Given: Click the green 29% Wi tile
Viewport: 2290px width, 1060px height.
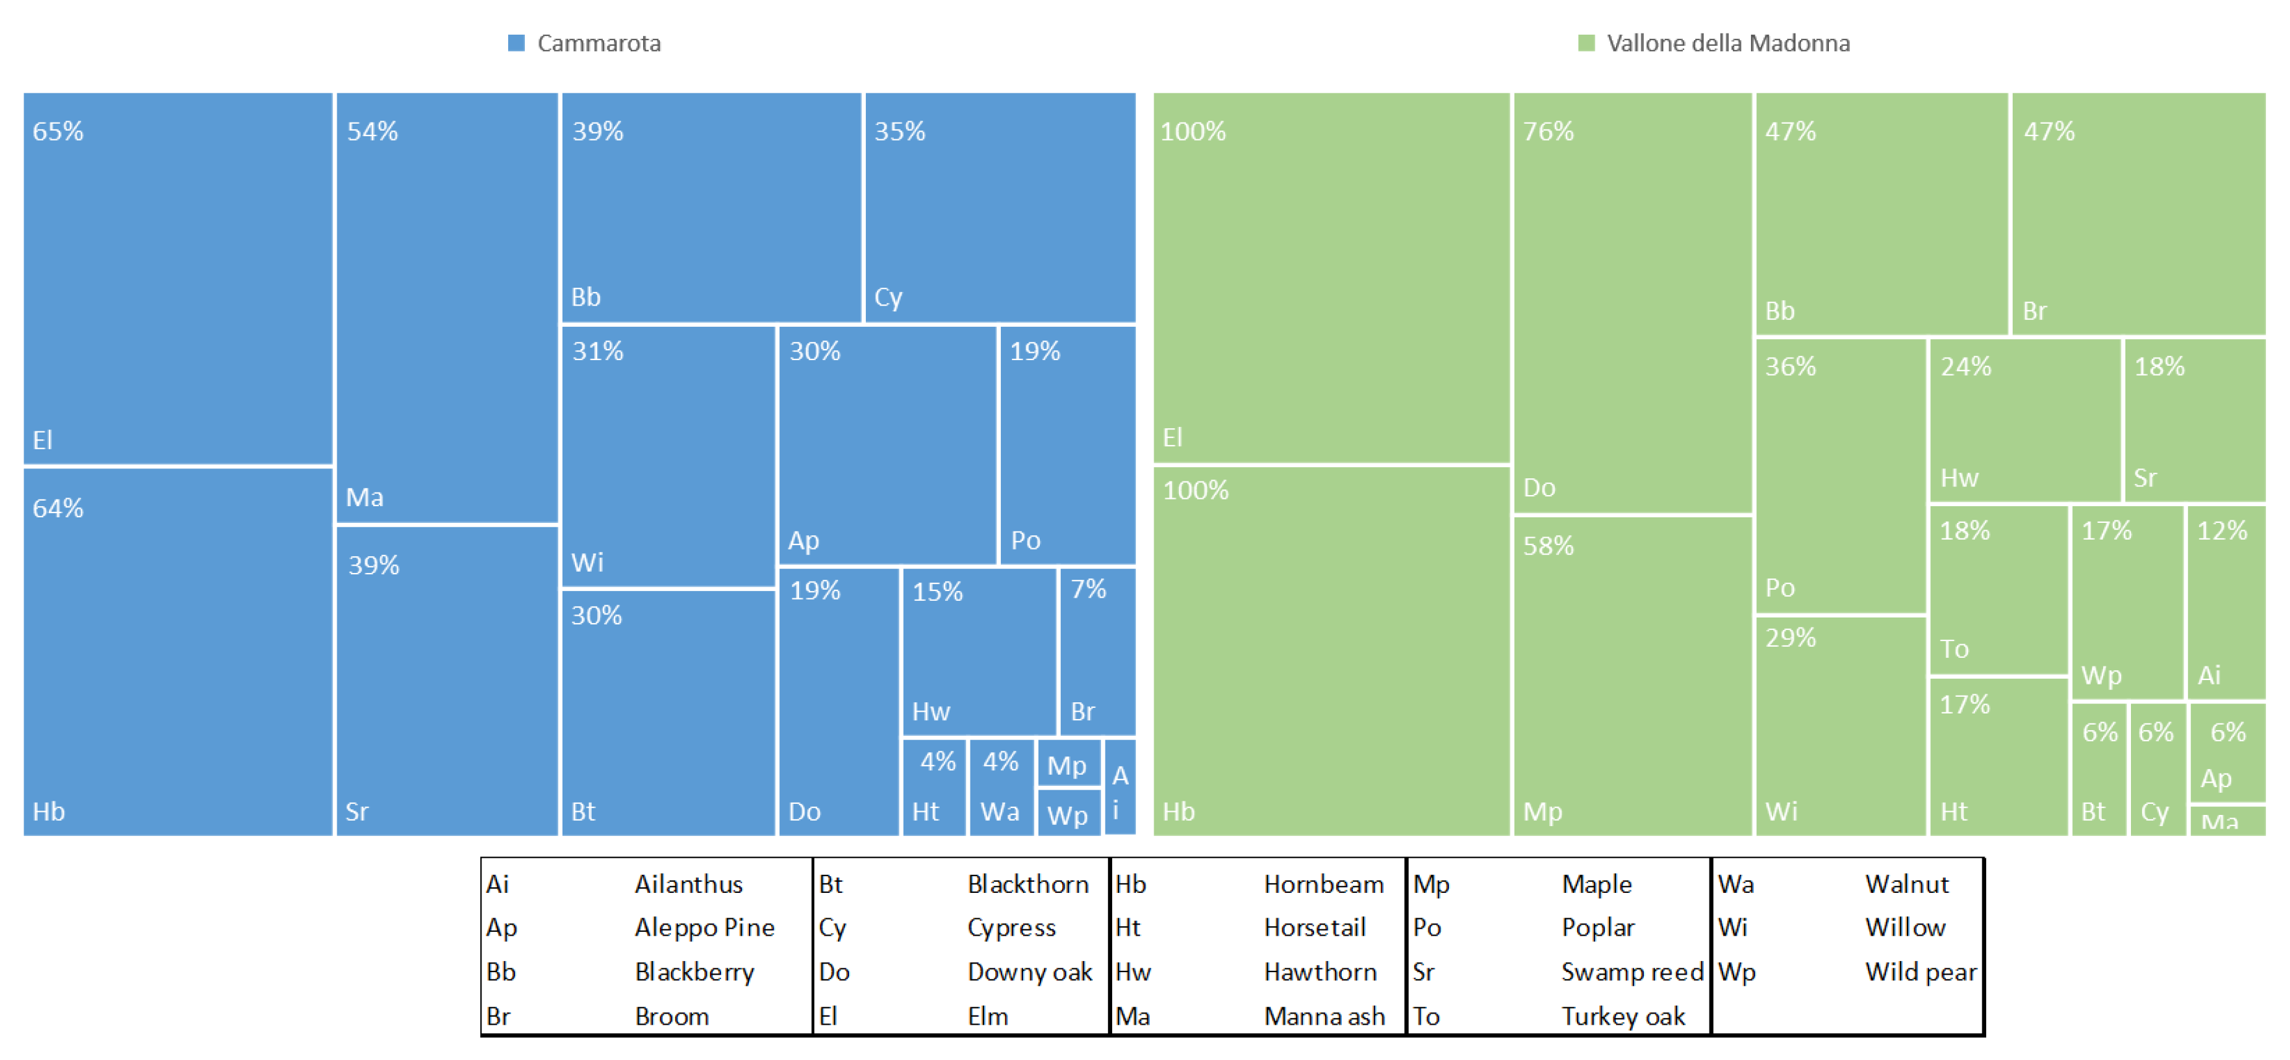Looking at the screenshot, I should [x=1840, y=725].
